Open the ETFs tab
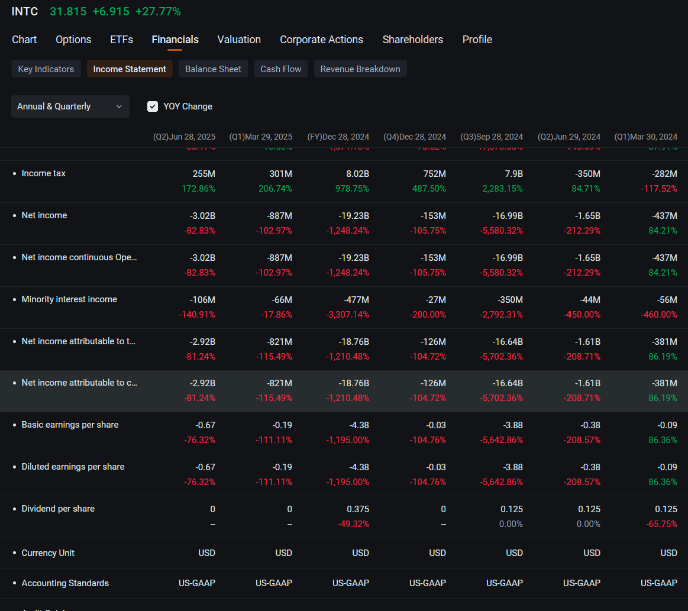Viewport: 688px width, 611px height. 121,40
